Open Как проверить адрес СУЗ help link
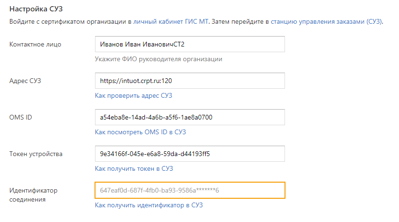Image resolution: width=399 pixels, height=222 pixels. [133, 96]
